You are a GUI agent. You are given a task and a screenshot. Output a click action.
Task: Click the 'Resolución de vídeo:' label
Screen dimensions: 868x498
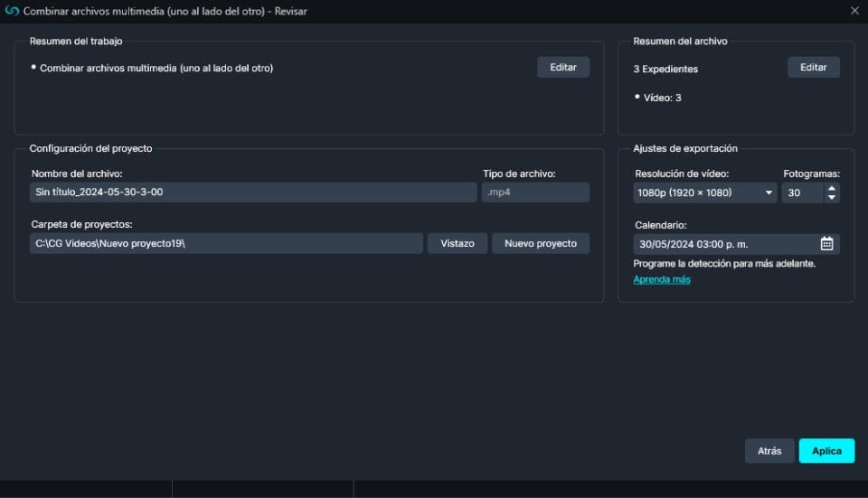coord(682,174)
